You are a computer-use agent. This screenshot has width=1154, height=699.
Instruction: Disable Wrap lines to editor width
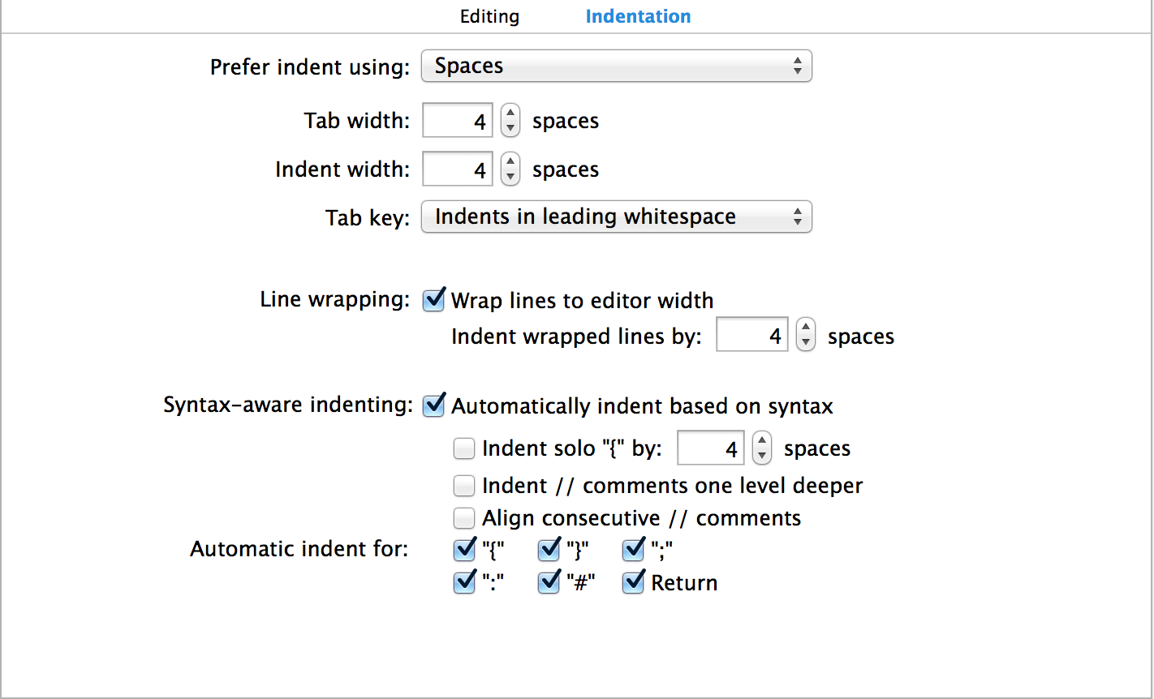434,300
